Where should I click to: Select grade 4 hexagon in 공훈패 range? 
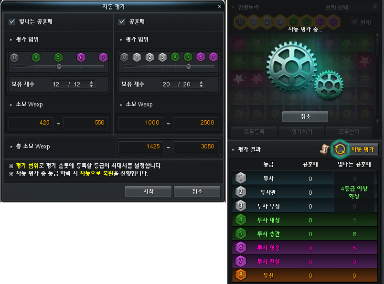coord(175,57)
